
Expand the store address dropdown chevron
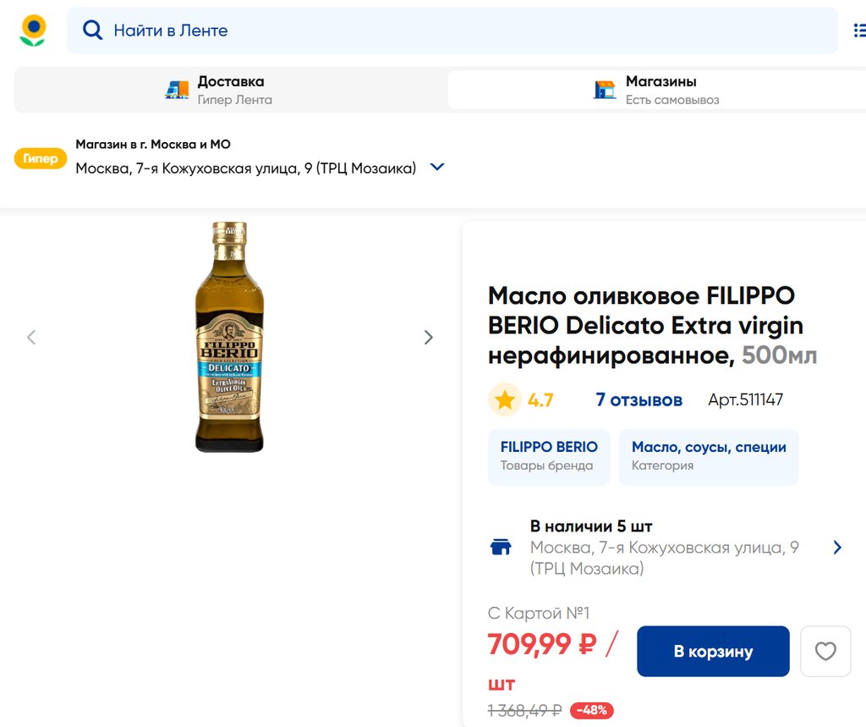[x=437, y=168]
